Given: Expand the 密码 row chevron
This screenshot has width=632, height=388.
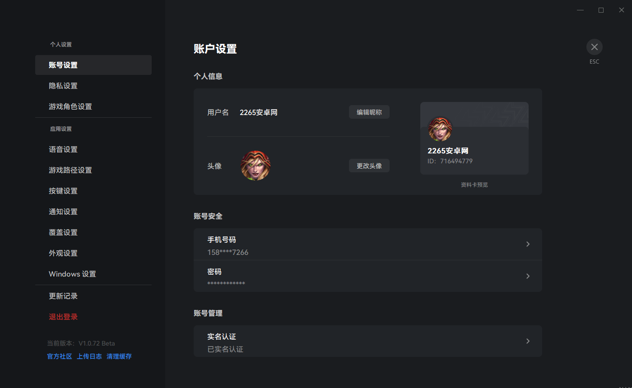Looking at the screenshot, I should pos(528,276).
